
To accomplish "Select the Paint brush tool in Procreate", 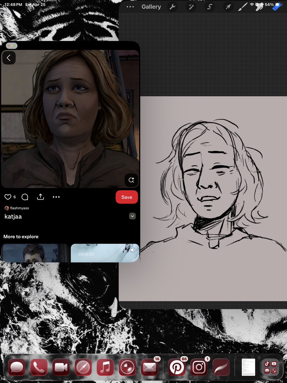I will pos(243,7).
